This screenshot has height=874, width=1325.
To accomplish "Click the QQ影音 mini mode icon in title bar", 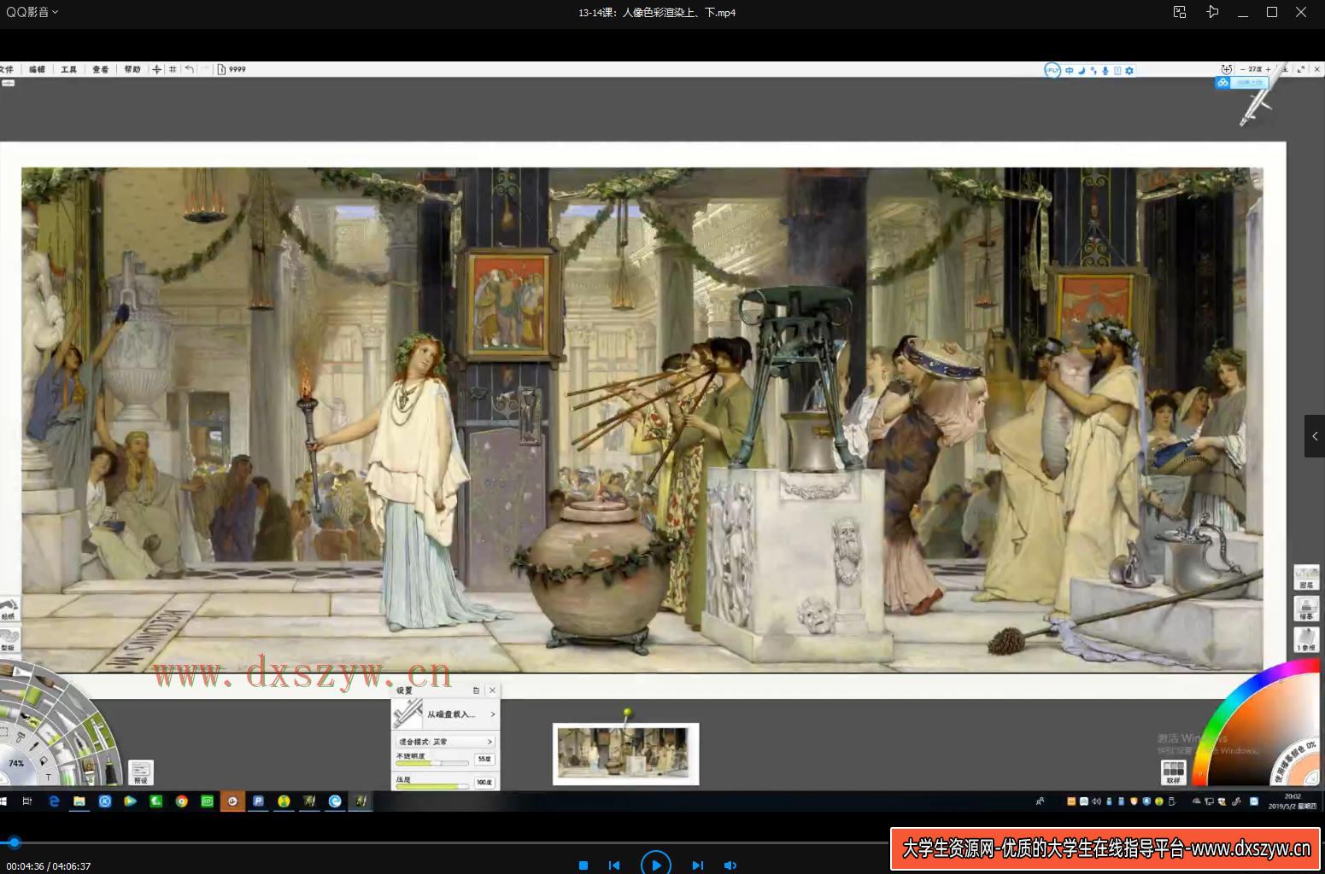I will tap(1180, 12).
